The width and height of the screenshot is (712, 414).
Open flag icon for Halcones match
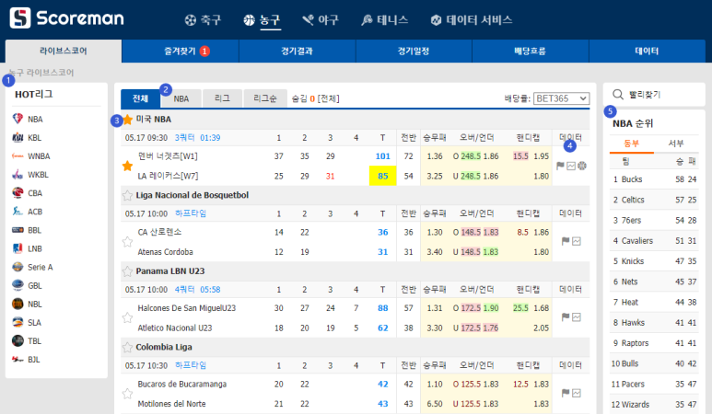[x=566, y=317]
